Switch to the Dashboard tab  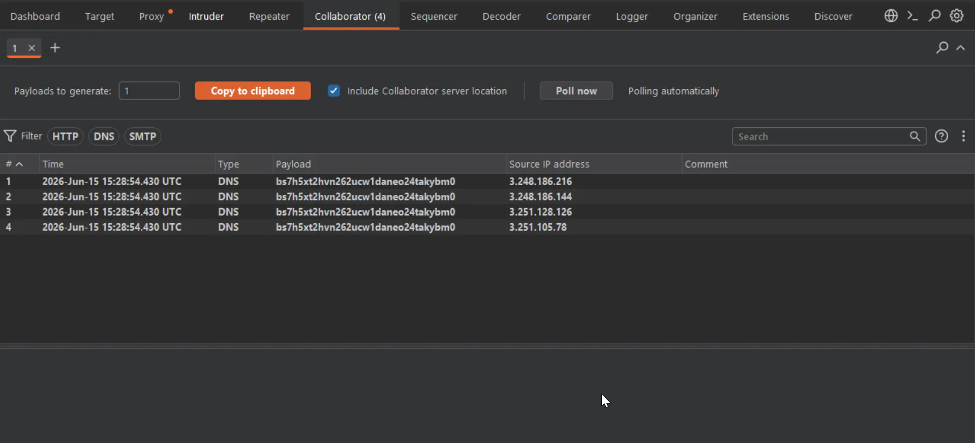coord(35,16)
